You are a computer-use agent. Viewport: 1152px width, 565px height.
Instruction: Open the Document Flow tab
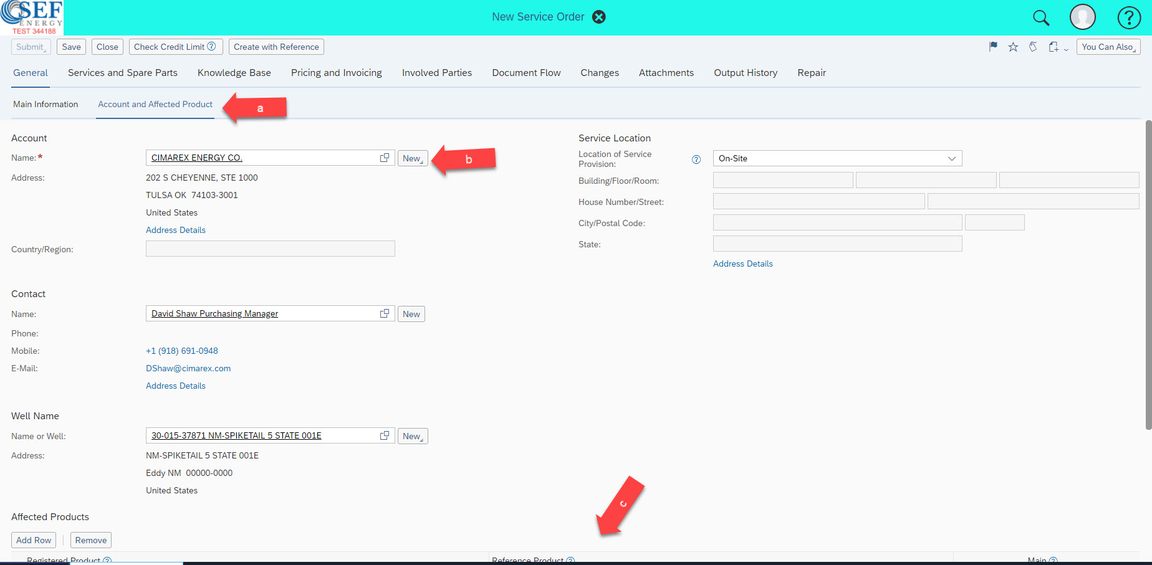click(x=526, y=73)
